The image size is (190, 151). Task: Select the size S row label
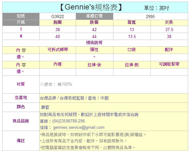click(x=21, y=29)
